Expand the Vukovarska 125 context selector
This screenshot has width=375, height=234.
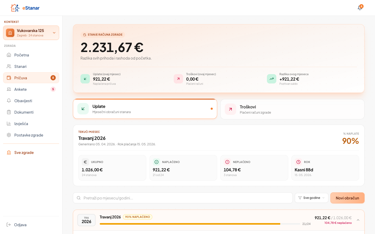pyautogui.click(x=31, y=33)
